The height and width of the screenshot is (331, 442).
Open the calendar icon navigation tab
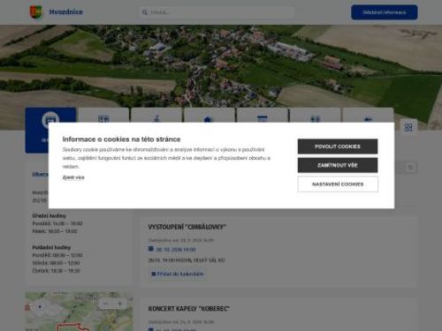click(x=263, y=119)
